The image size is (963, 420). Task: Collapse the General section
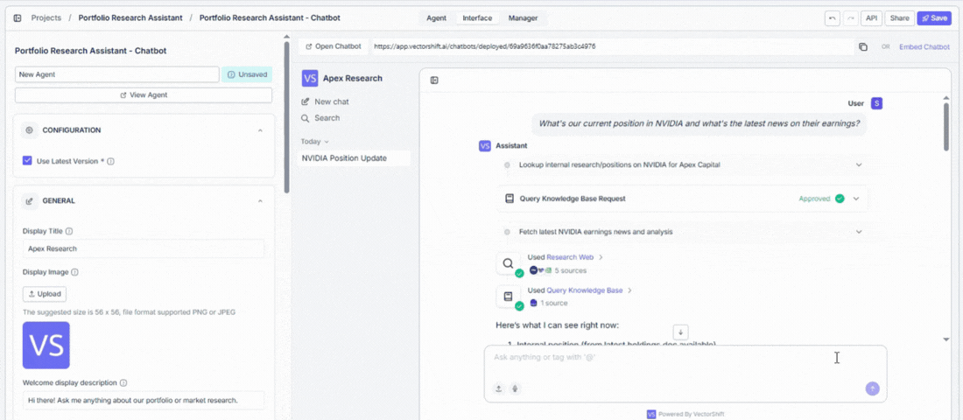point(260,200)
